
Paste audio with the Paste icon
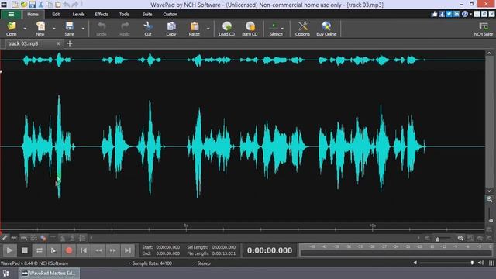[195, 29]
